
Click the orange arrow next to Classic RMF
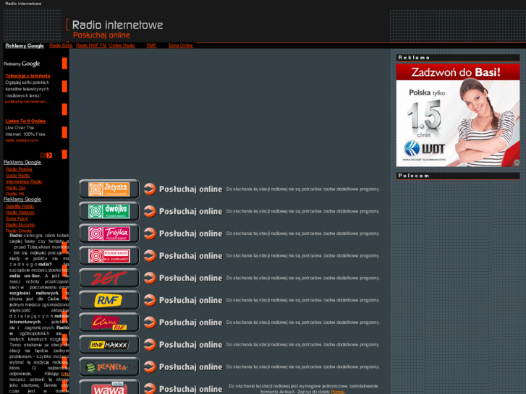[x=150, y=322]
